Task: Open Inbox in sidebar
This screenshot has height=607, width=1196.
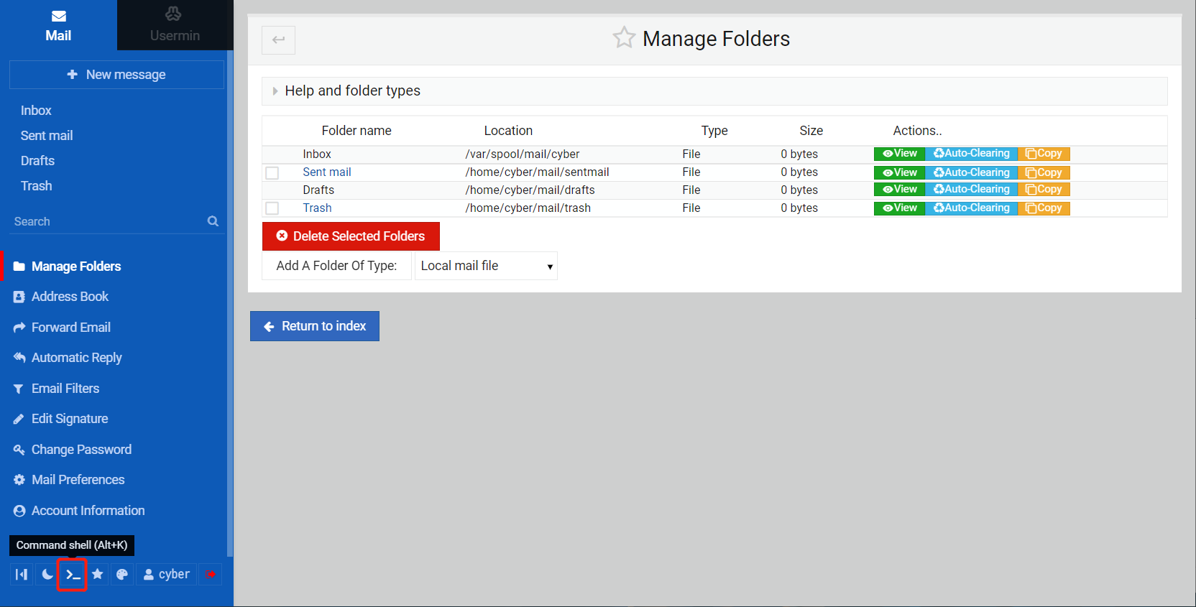Action: [x=36, y=111]
